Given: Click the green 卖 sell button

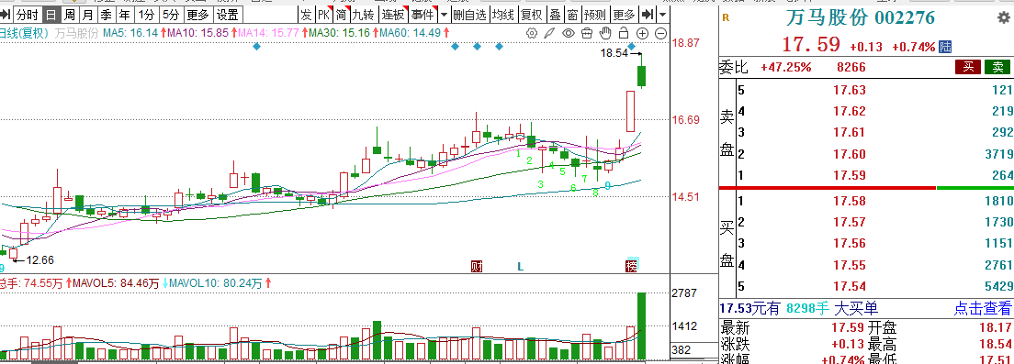Looking at the screenshot, I should tap(997, 67).
